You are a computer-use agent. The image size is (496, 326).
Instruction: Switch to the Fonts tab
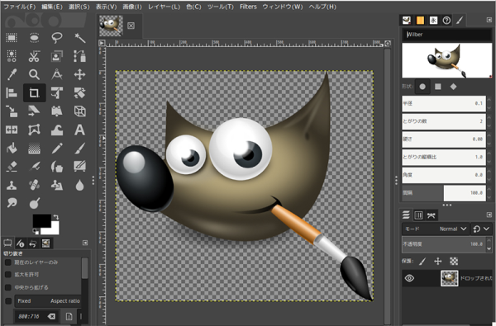coord(433,21)
